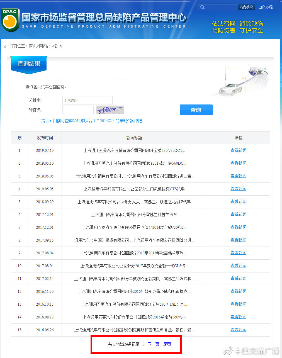
Task: Open 查看新闻 for row 6 雪佛兰科鲁兹
Action: pos(238,214)
